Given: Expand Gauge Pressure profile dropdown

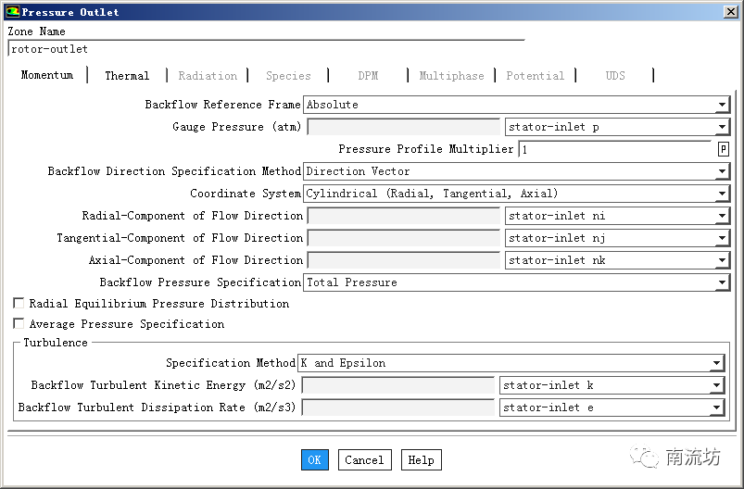Looking at the screenshot, I should (721, 127).
